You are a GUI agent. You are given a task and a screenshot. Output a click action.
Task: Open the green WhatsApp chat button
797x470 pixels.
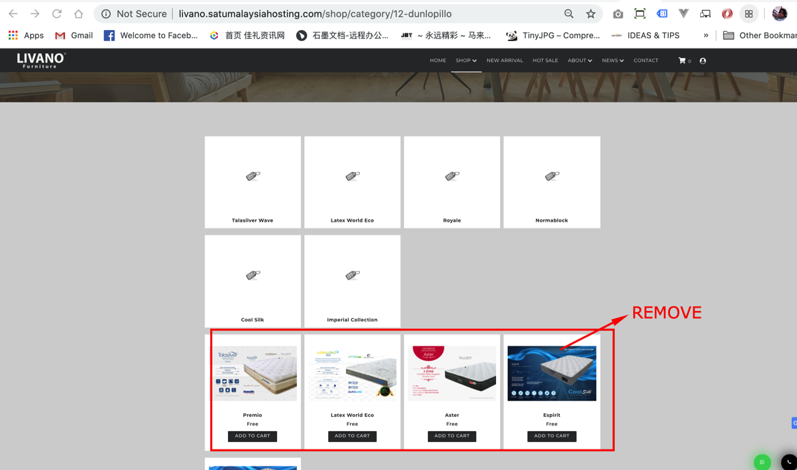point(762,462)
